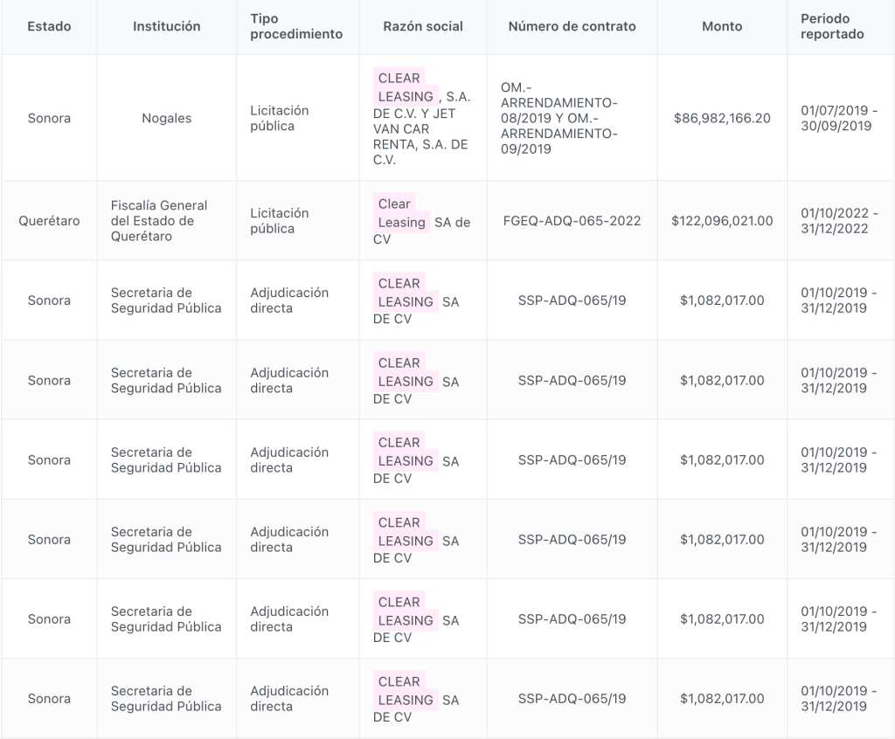This screenshot has height=739, width=895.
Task: Click the Periodo reportado column header
Action: (840, 26)
